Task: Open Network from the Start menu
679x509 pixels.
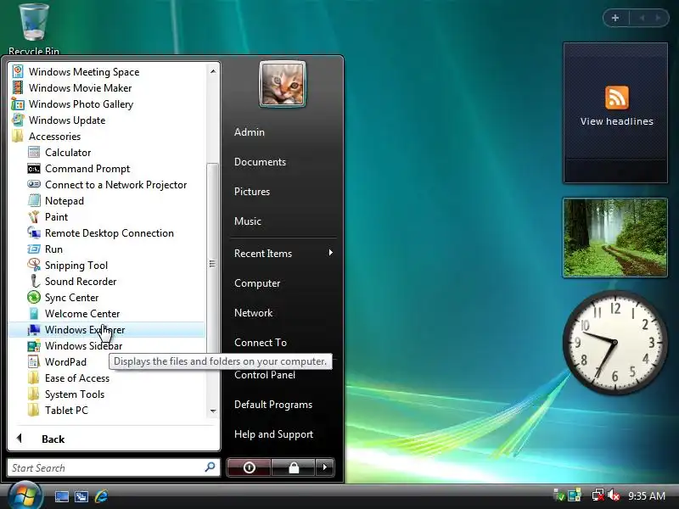Action: click(253, 312)
